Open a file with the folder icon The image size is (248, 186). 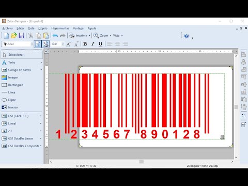pyautogui.click(x=14, y=36)
